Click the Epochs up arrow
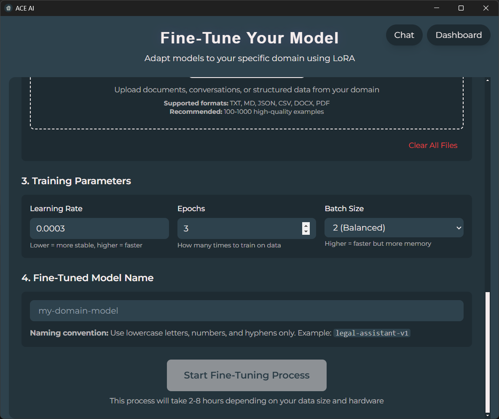The image size is (499, 419). (x=306, y=225)
